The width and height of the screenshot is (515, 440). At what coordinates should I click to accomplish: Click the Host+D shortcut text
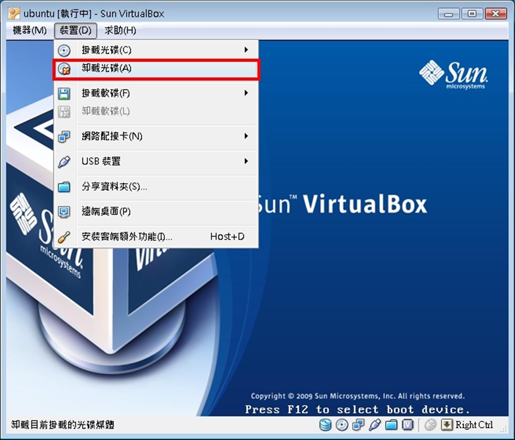click(227, 237)
